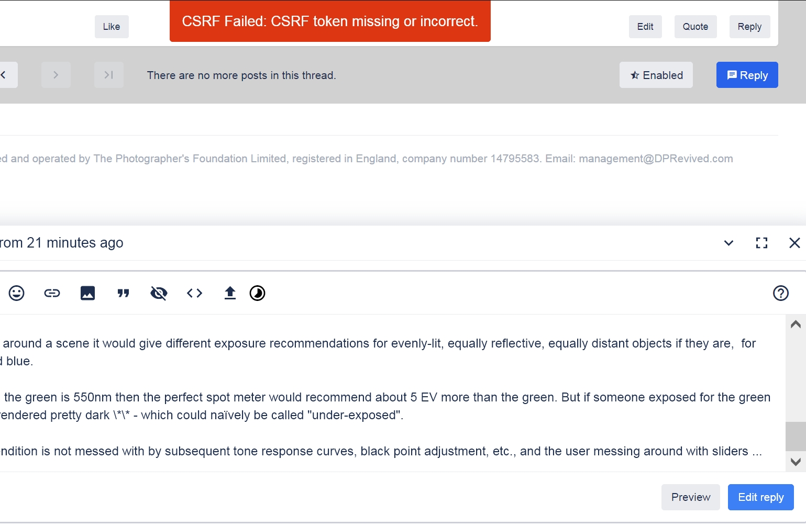Preview the reply being edited
806x526 pixels.
[690, 497]
